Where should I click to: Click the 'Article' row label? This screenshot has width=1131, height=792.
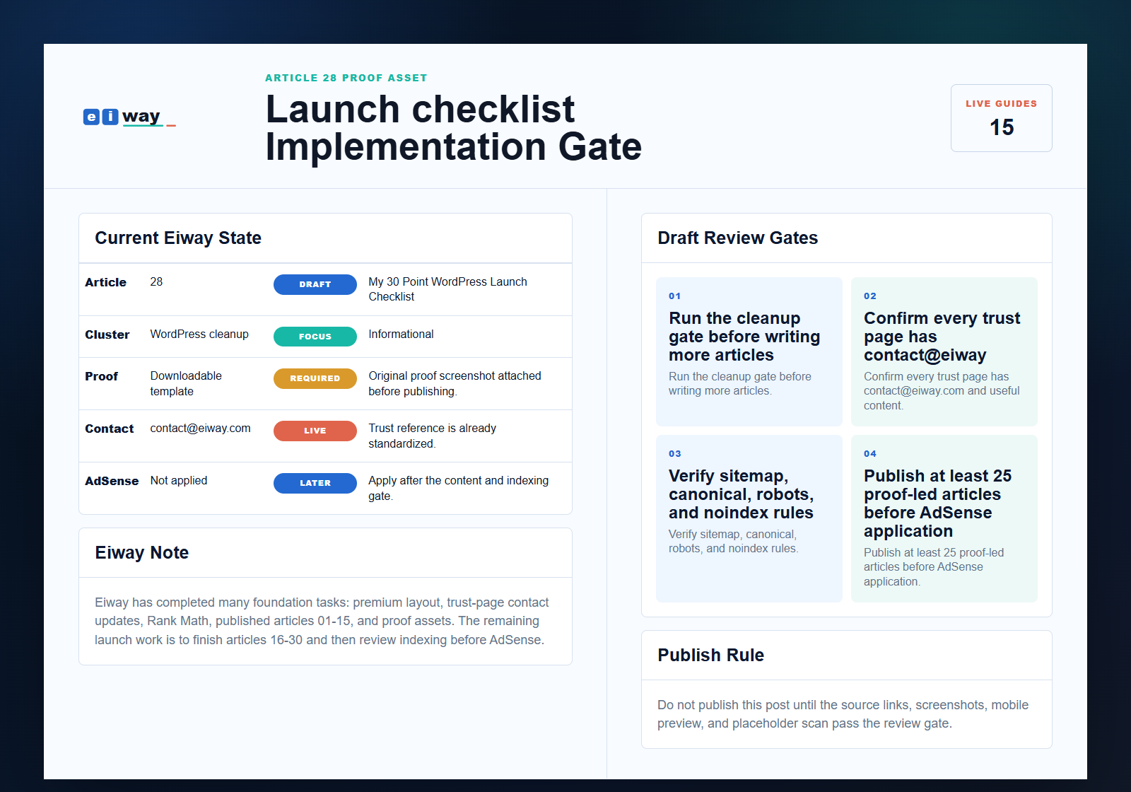[105, 282]
